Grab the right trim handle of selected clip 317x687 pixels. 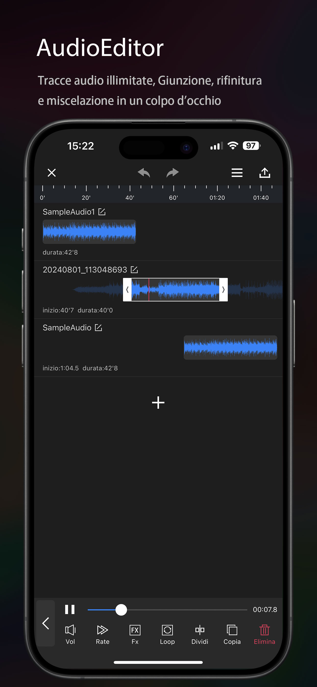(224, 290)
